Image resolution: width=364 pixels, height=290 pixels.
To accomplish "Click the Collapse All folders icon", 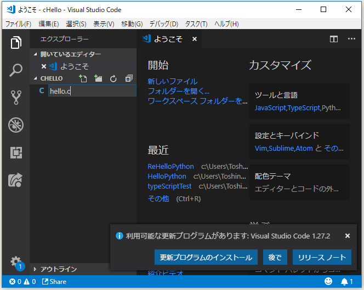I will pyautogui.click(x=129, y=78).
